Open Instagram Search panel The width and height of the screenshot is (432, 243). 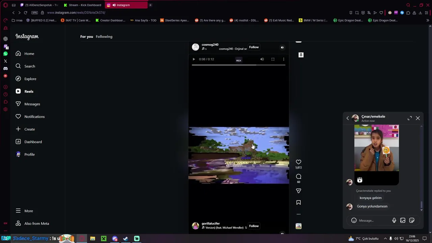(x=25, y=66)
